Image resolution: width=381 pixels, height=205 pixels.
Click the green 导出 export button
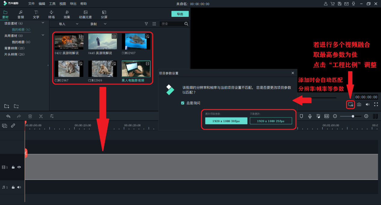point(180,14)
